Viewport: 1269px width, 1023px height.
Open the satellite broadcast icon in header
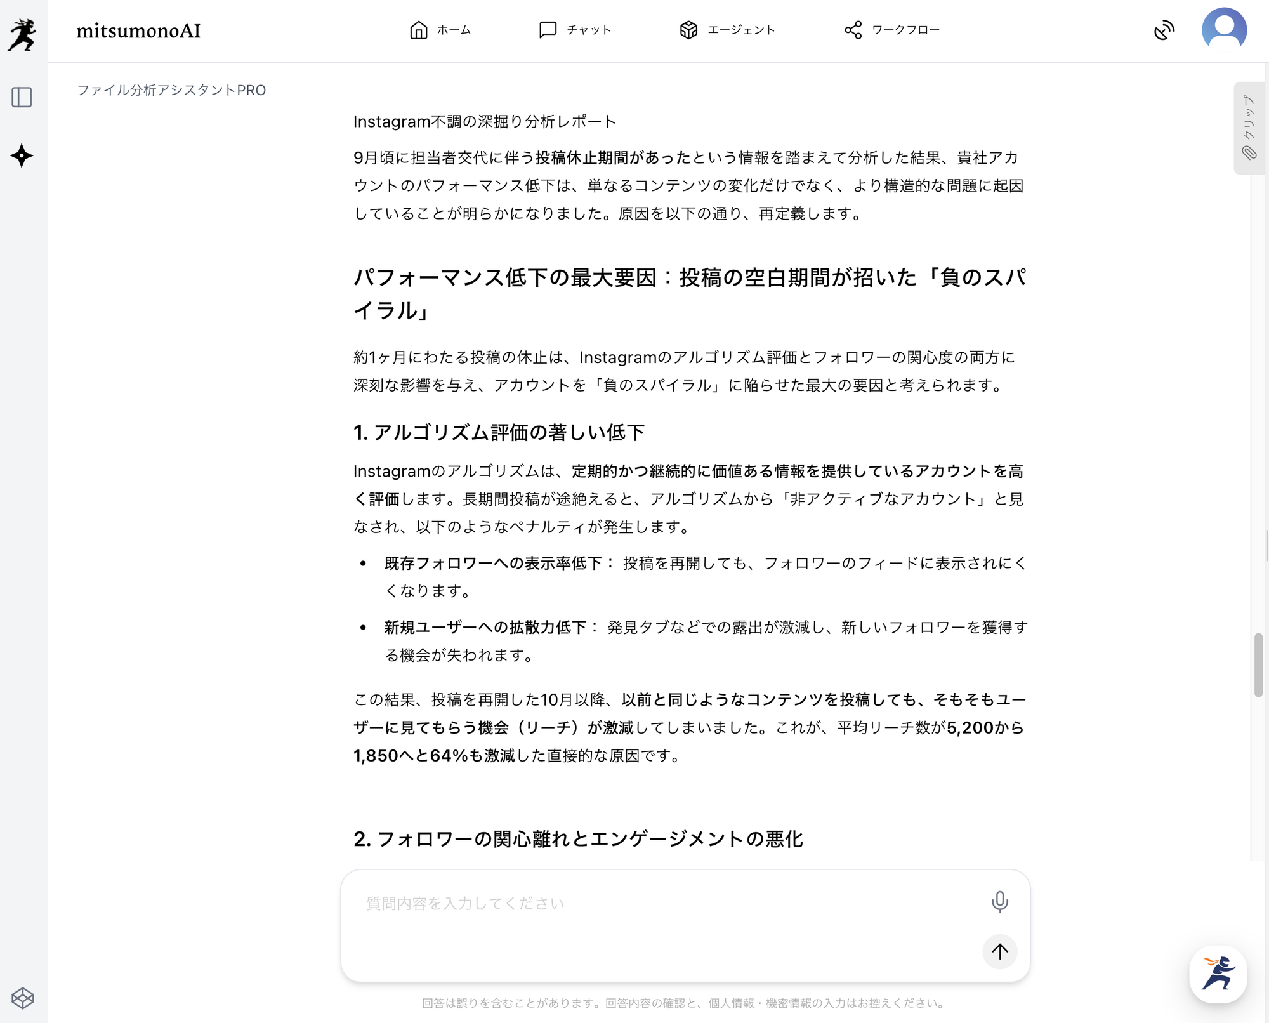point(1164,30)
